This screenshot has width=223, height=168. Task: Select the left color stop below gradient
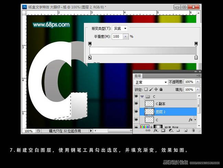tap(90, 57)
